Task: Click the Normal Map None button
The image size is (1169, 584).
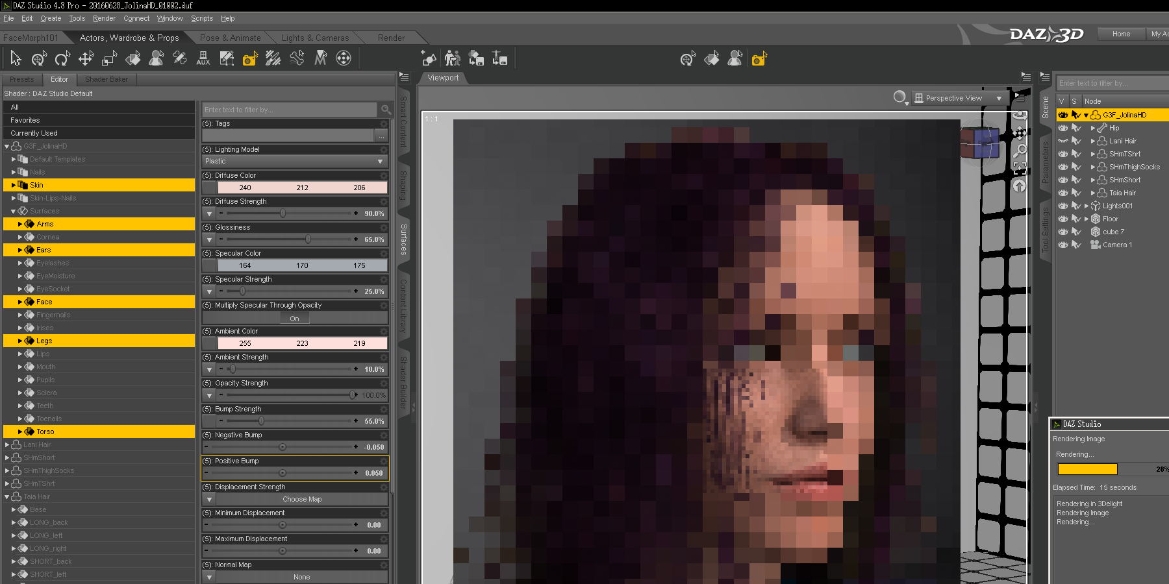Action: 302,577
